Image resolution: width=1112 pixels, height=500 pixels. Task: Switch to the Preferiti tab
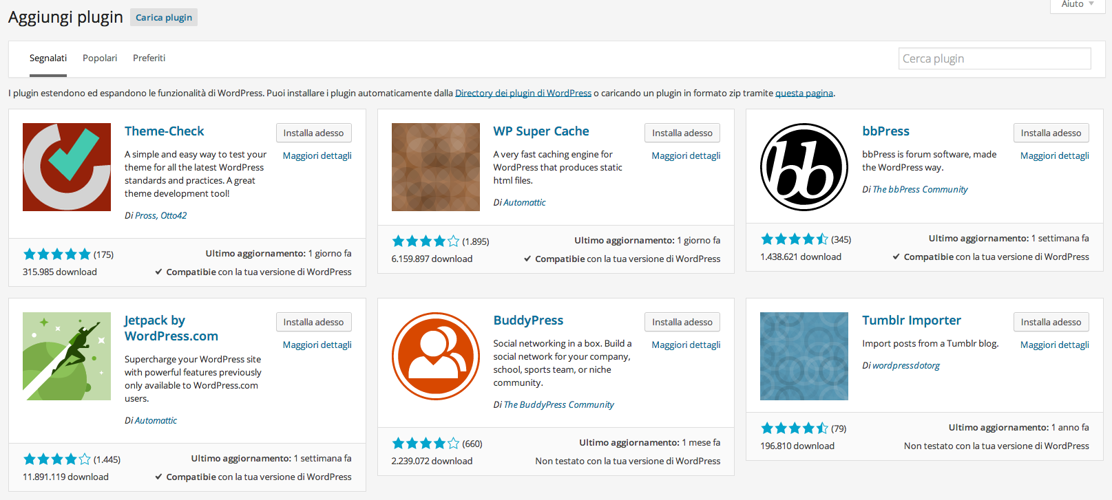[x=149, y=58]
